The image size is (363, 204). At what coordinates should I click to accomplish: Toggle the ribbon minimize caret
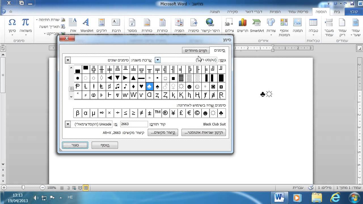pyautogui.click(x=11, y=12)
